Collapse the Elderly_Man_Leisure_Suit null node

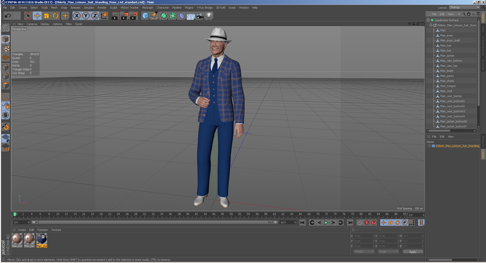pyautogui.click(x=431, y=25)
